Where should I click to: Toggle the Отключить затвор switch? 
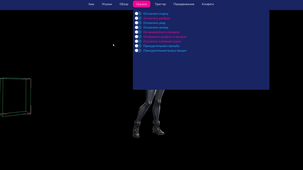tap(138, 27)
